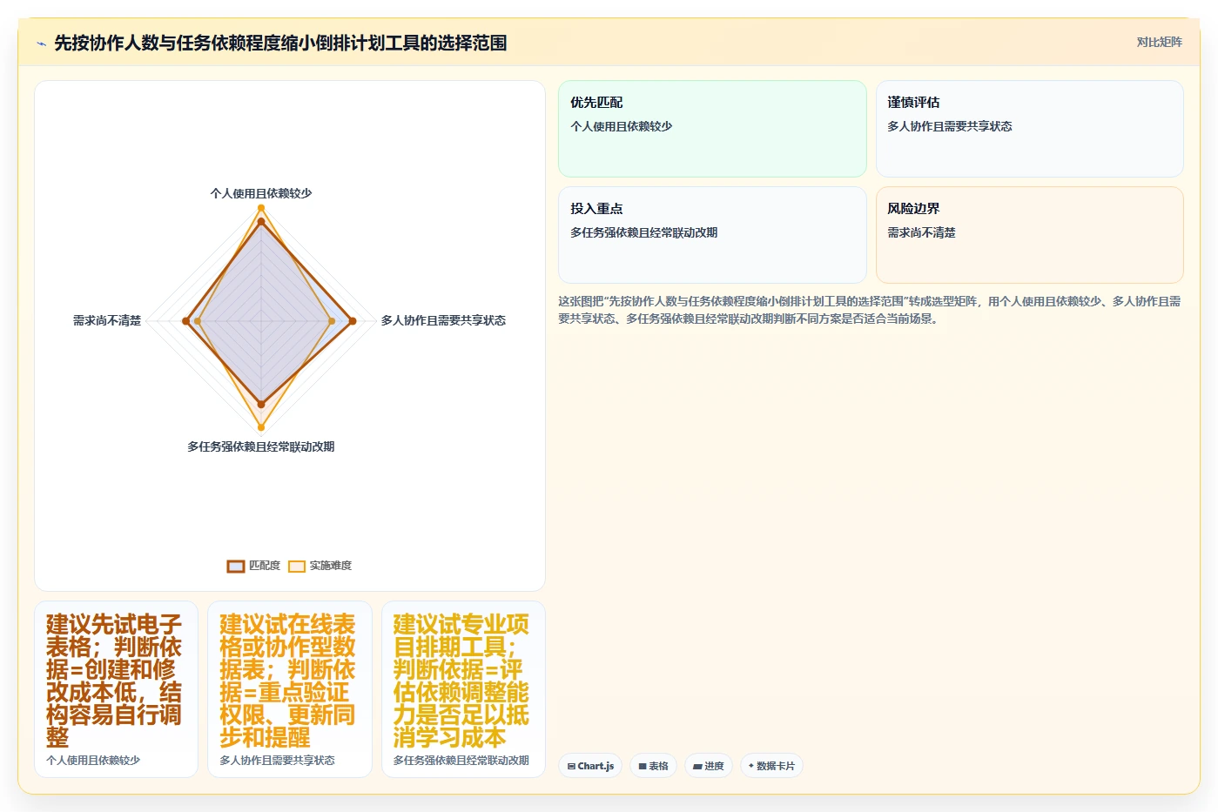Select the 进度 tag
The width and height of the screenshot is (1218, 812).
click(709, 766)
